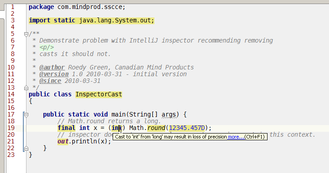Viewport: 329px width, 173px height.
Task: Click the @version Javadoc tag
Action: [x=54, y=74]
